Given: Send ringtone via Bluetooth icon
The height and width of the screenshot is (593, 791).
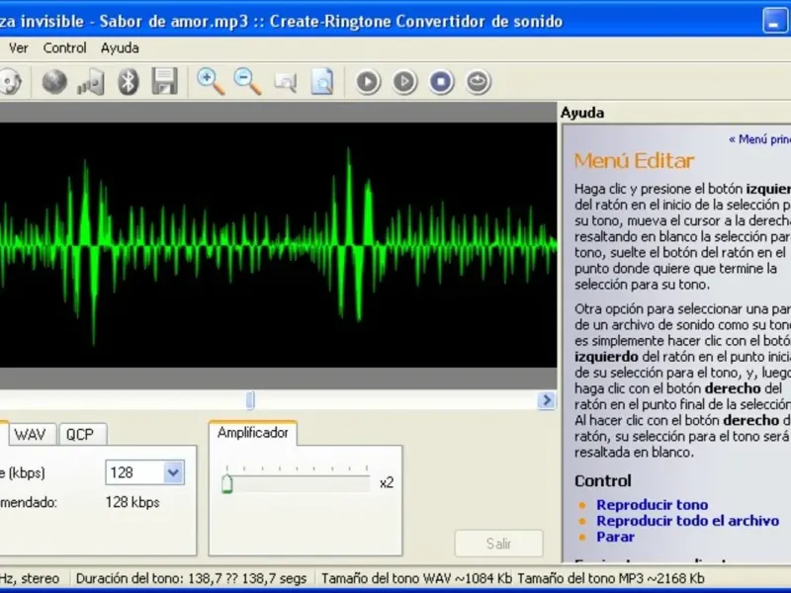Looking at the screenshot, I should tap(129, 82).
